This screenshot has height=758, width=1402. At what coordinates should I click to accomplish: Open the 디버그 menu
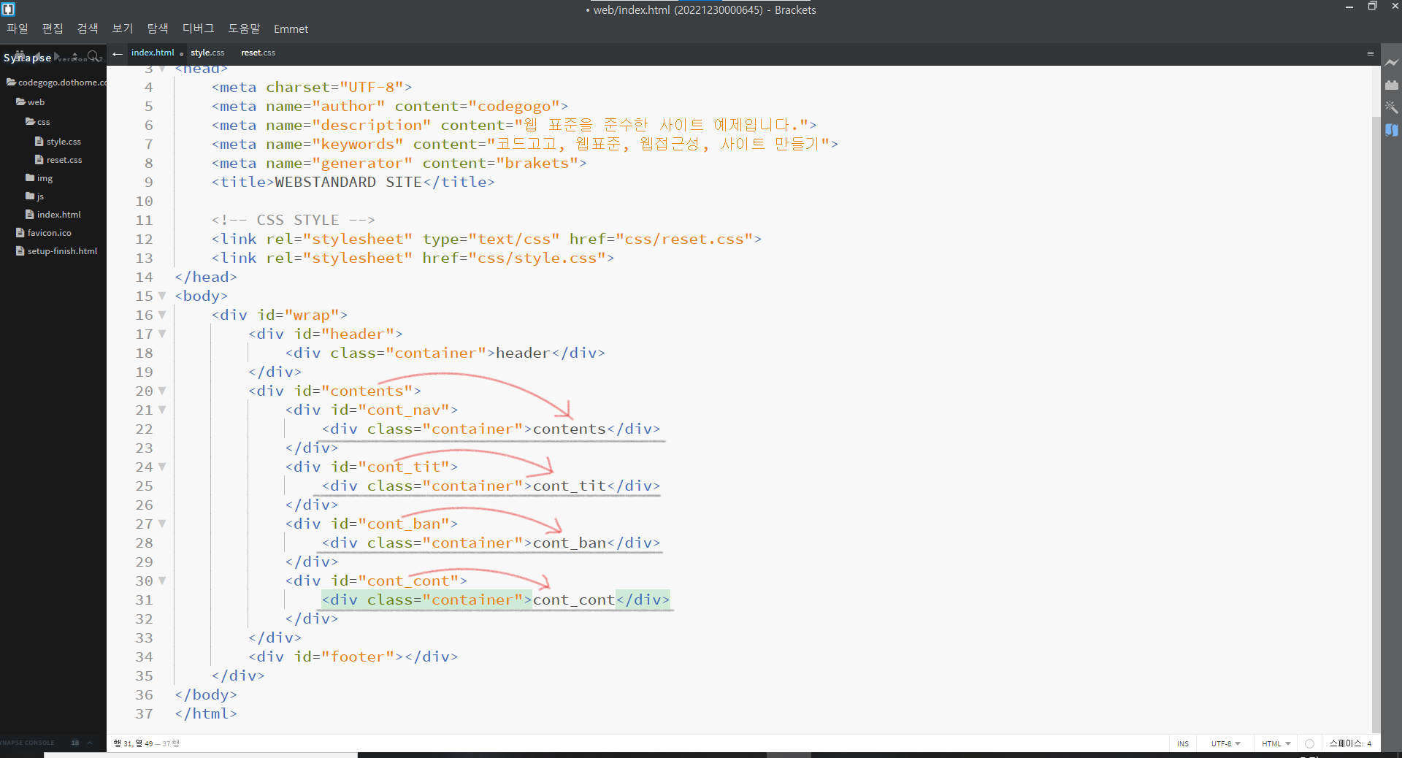(x=199, y=28)
